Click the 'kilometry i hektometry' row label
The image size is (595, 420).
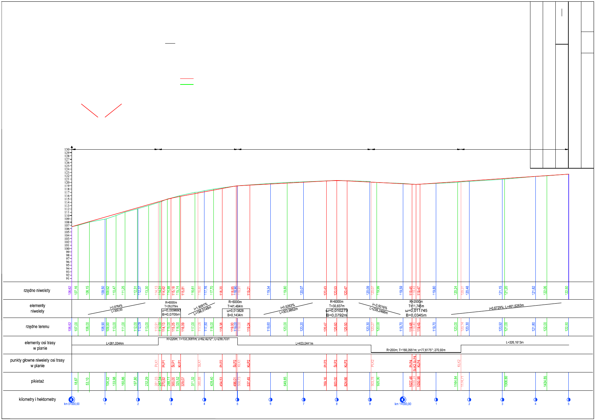click(x=37, y=399)
